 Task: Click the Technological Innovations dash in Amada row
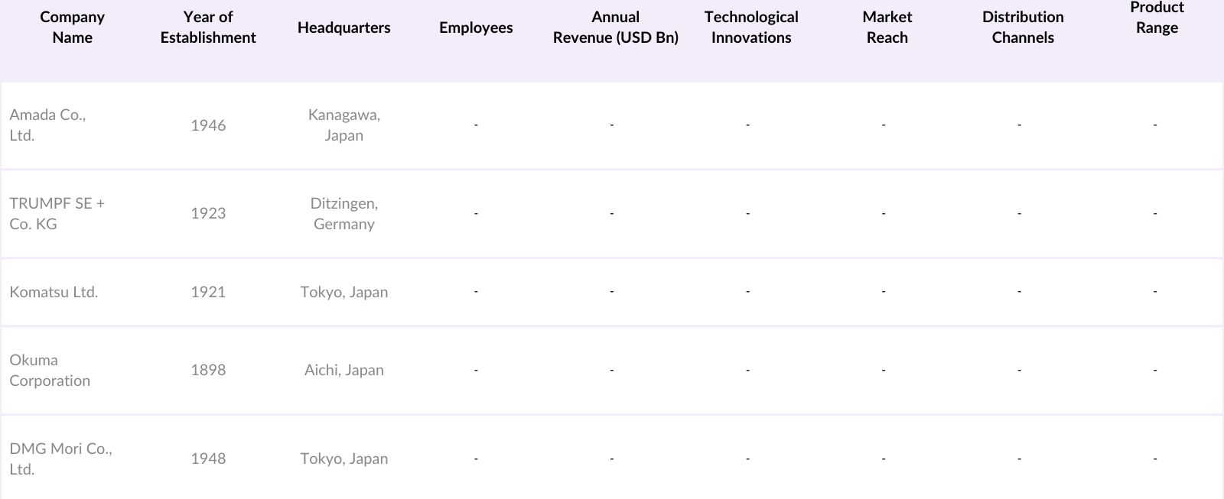coord(747,125)
